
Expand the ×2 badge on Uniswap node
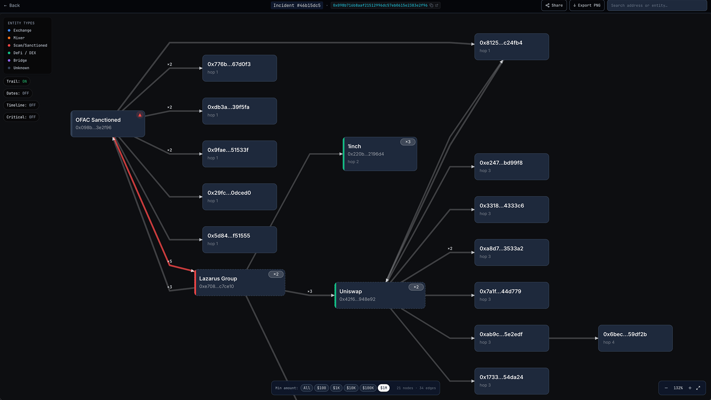[x=416, y=287]
